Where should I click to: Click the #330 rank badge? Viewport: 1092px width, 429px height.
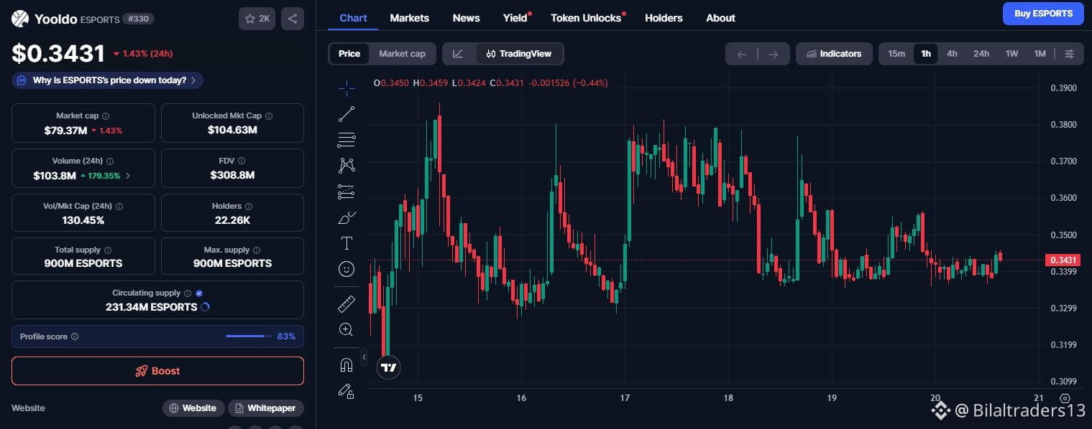coord(138,19)
